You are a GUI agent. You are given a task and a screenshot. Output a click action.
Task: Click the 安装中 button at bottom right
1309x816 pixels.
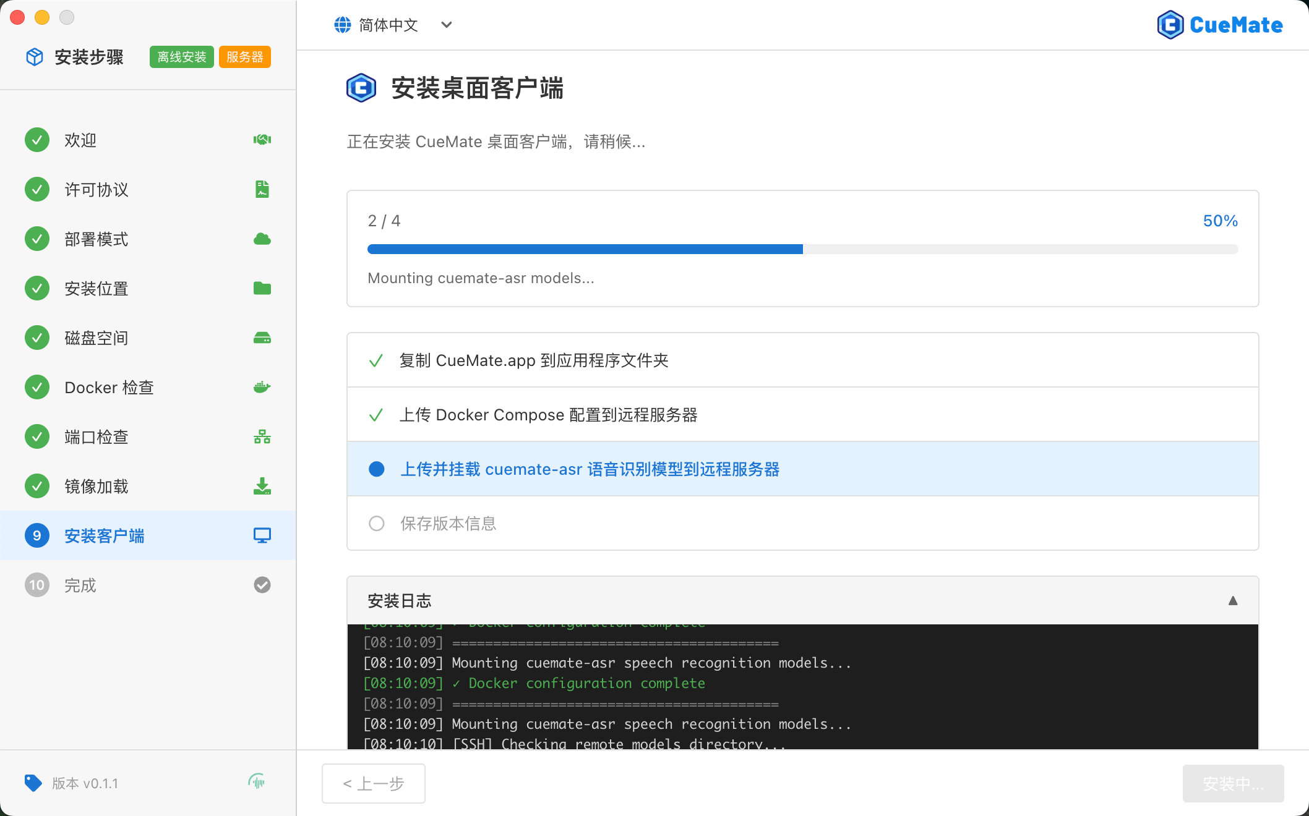point(1233,783)
